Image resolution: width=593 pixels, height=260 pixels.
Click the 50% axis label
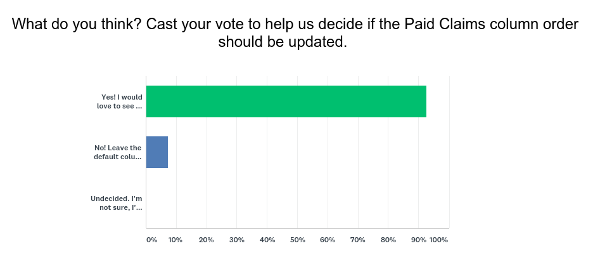click(297, 240)
